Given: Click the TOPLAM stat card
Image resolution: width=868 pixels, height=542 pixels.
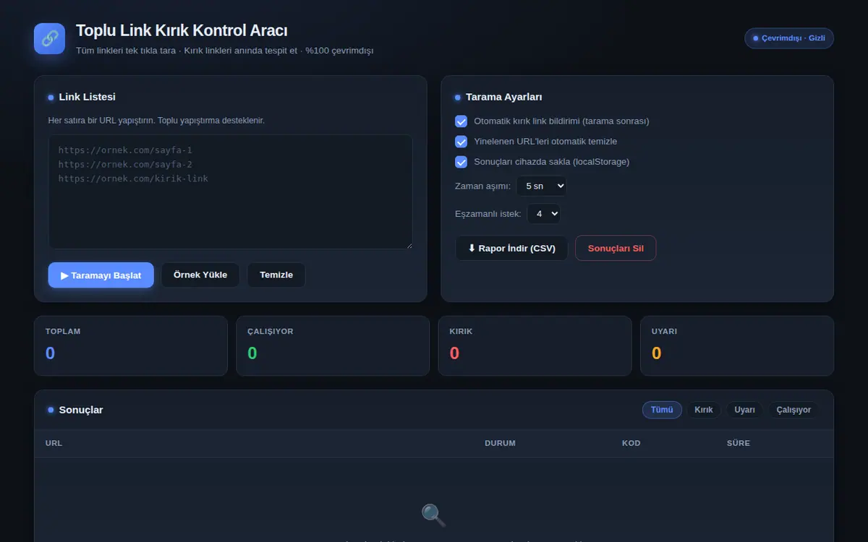Looking at the screenshot, I should [x=131, y=345].
